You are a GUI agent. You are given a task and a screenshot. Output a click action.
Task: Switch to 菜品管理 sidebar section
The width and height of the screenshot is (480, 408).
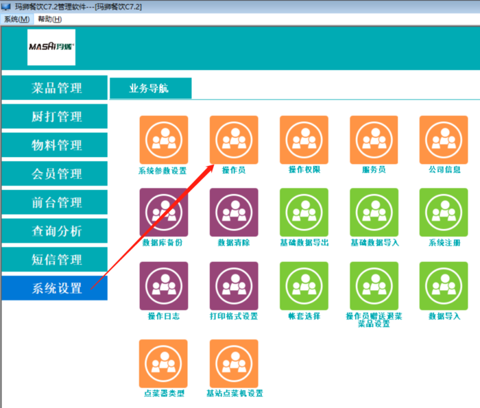pos(56,88)
